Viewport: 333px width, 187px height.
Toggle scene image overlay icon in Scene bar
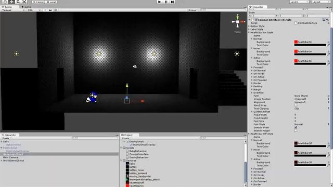coord(50,10)
